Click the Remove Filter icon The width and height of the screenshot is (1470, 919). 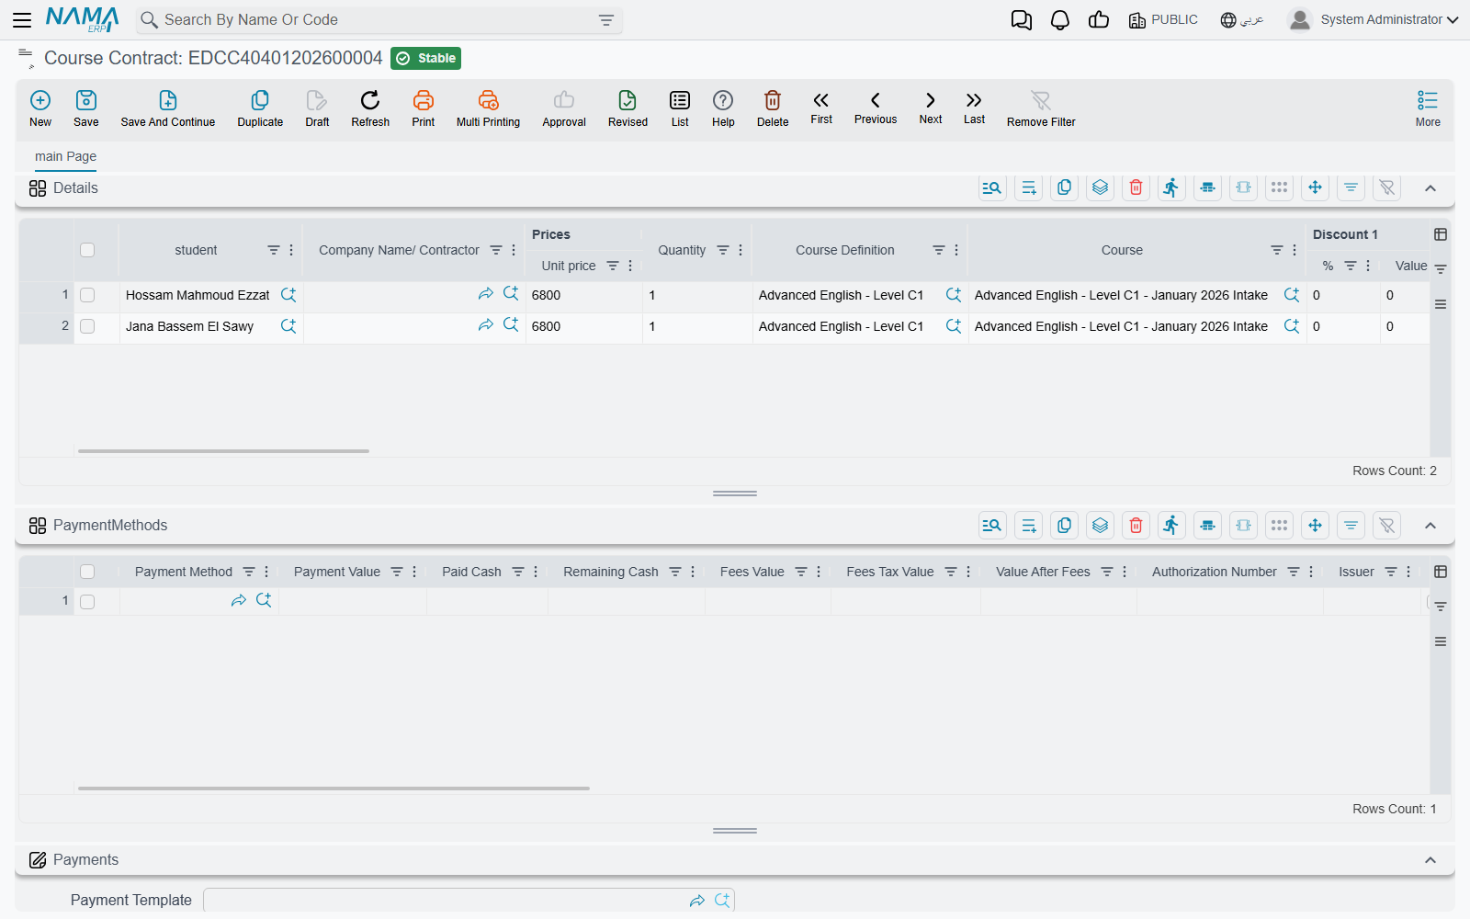click(x=1041, y=100)
